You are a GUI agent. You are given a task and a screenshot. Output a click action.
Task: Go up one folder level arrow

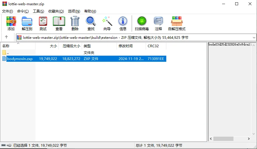[6, 37]
